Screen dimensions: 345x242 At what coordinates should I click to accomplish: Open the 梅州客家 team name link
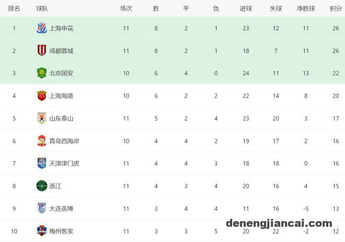pos(61,231)
